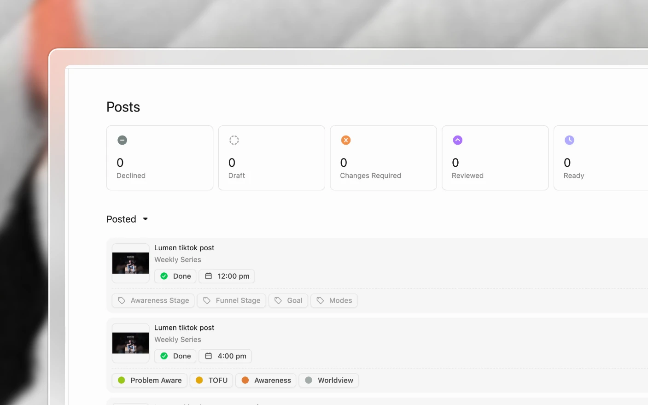The height and width of the screenshot is (405, 648).
Task: Open first Lumen tiktok post title
Action: 184,248
